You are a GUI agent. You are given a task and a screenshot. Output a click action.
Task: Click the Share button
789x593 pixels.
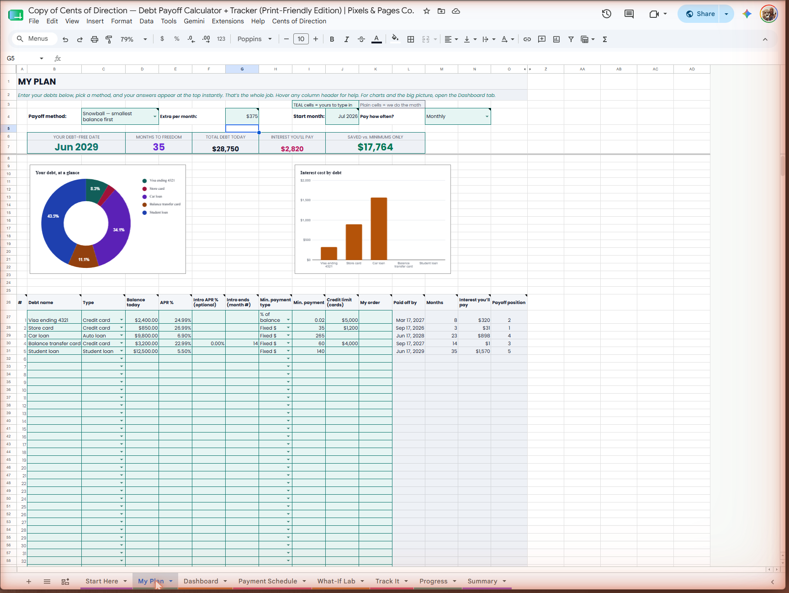tap(699, 14)
